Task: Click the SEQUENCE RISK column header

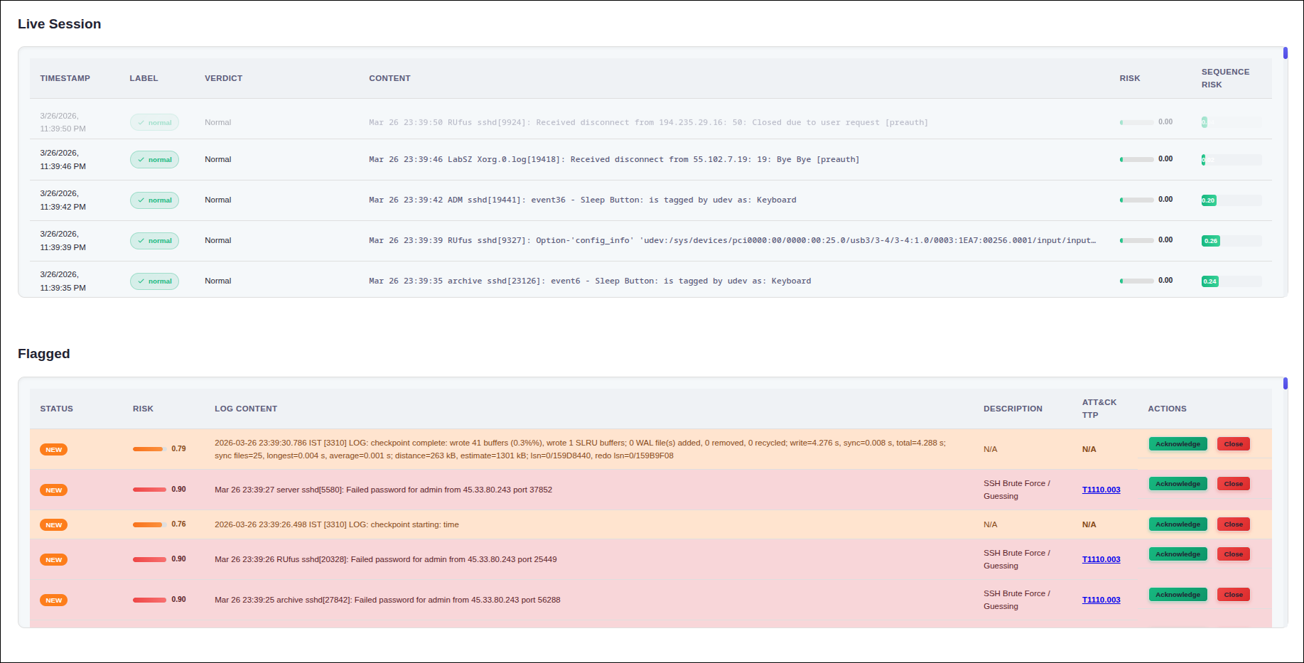Action: (x=1225, y=78)
